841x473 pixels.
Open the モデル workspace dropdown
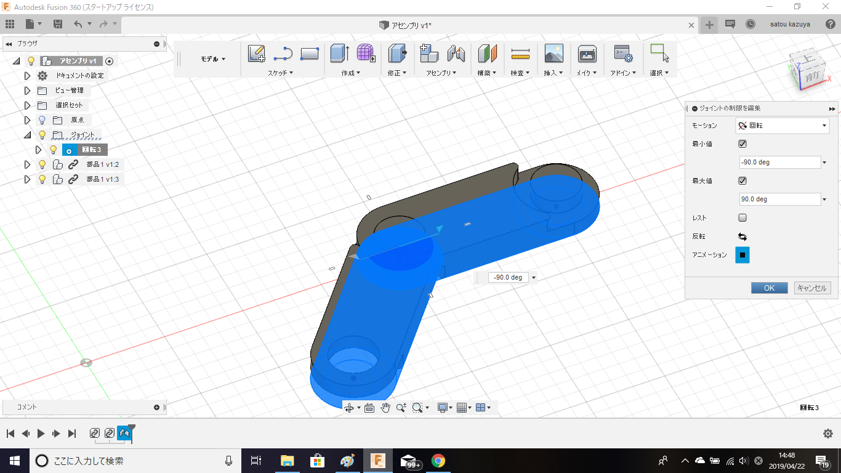pyautogui.click(x=213, y=59)
